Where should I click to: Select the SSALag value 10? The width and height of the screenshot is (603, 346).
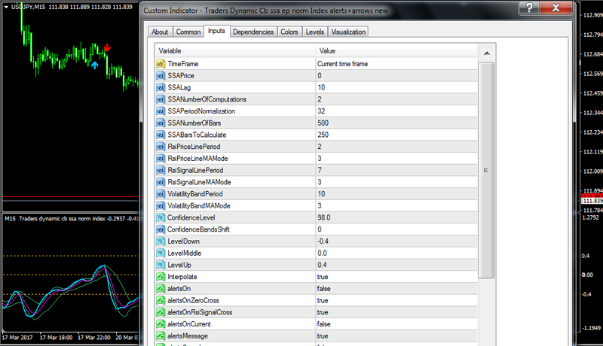point(321,87)
